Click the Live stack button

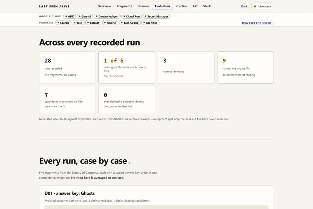click(263, 6)
